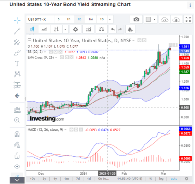Screen dimensions: 195x184
Task: Create a price alert bell
Action: pyautogui.click(x=130, y=29)
